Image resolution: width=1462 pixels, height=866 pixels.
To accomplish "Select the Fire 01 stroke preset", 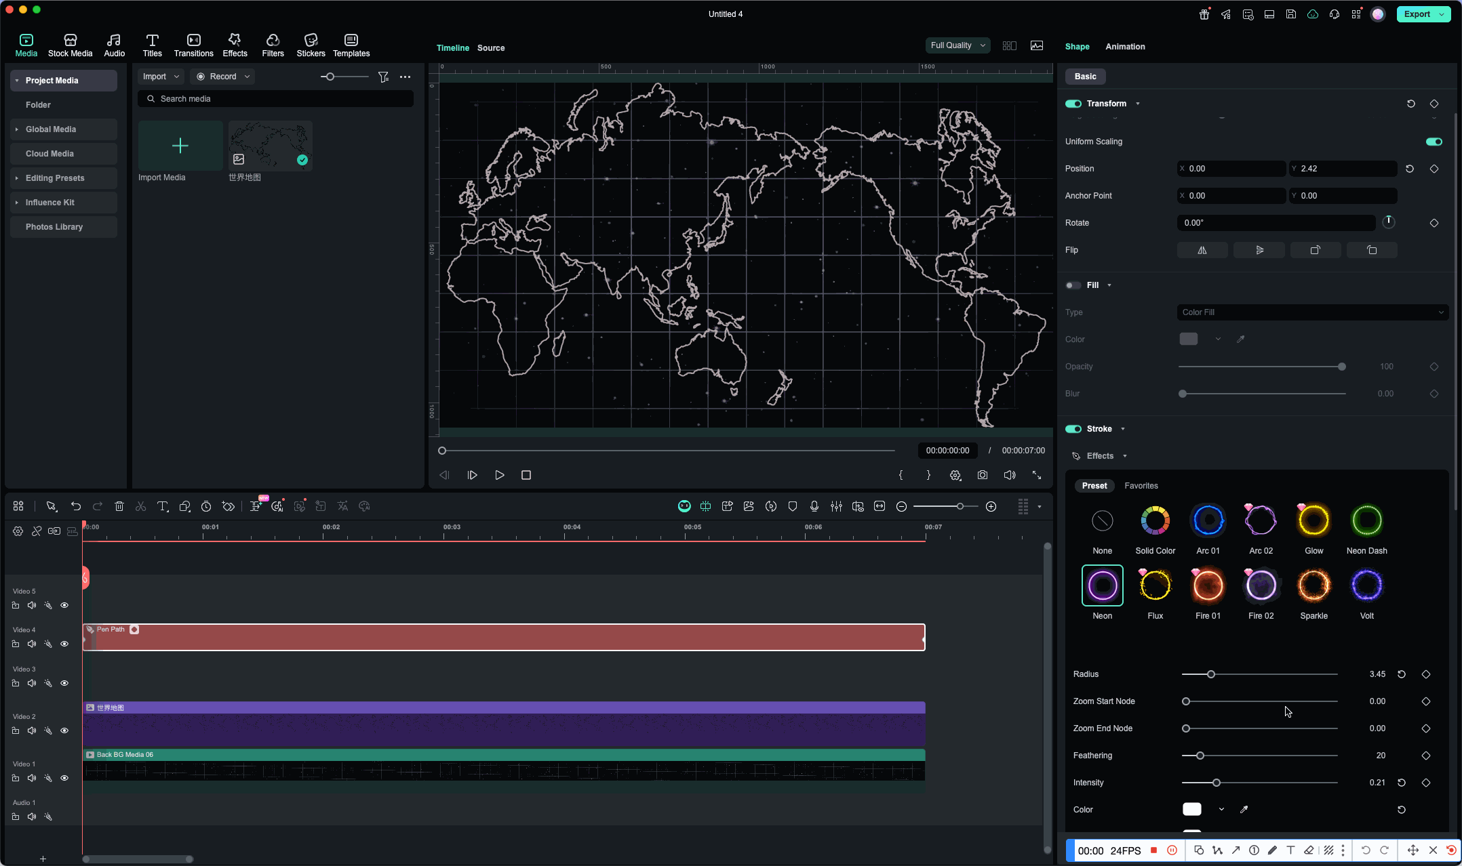I will pos(1208,586).
